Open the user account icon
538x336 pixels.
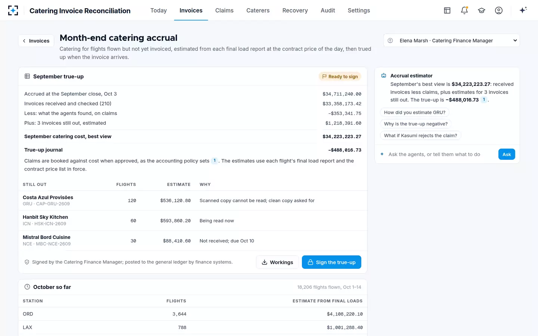(x=499, y=10)
